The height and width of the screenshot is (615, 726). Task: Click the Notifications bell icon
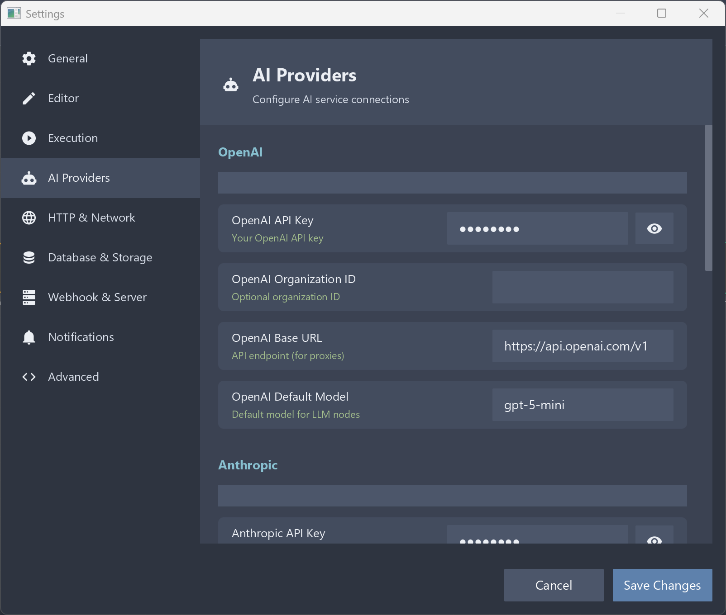29,337
